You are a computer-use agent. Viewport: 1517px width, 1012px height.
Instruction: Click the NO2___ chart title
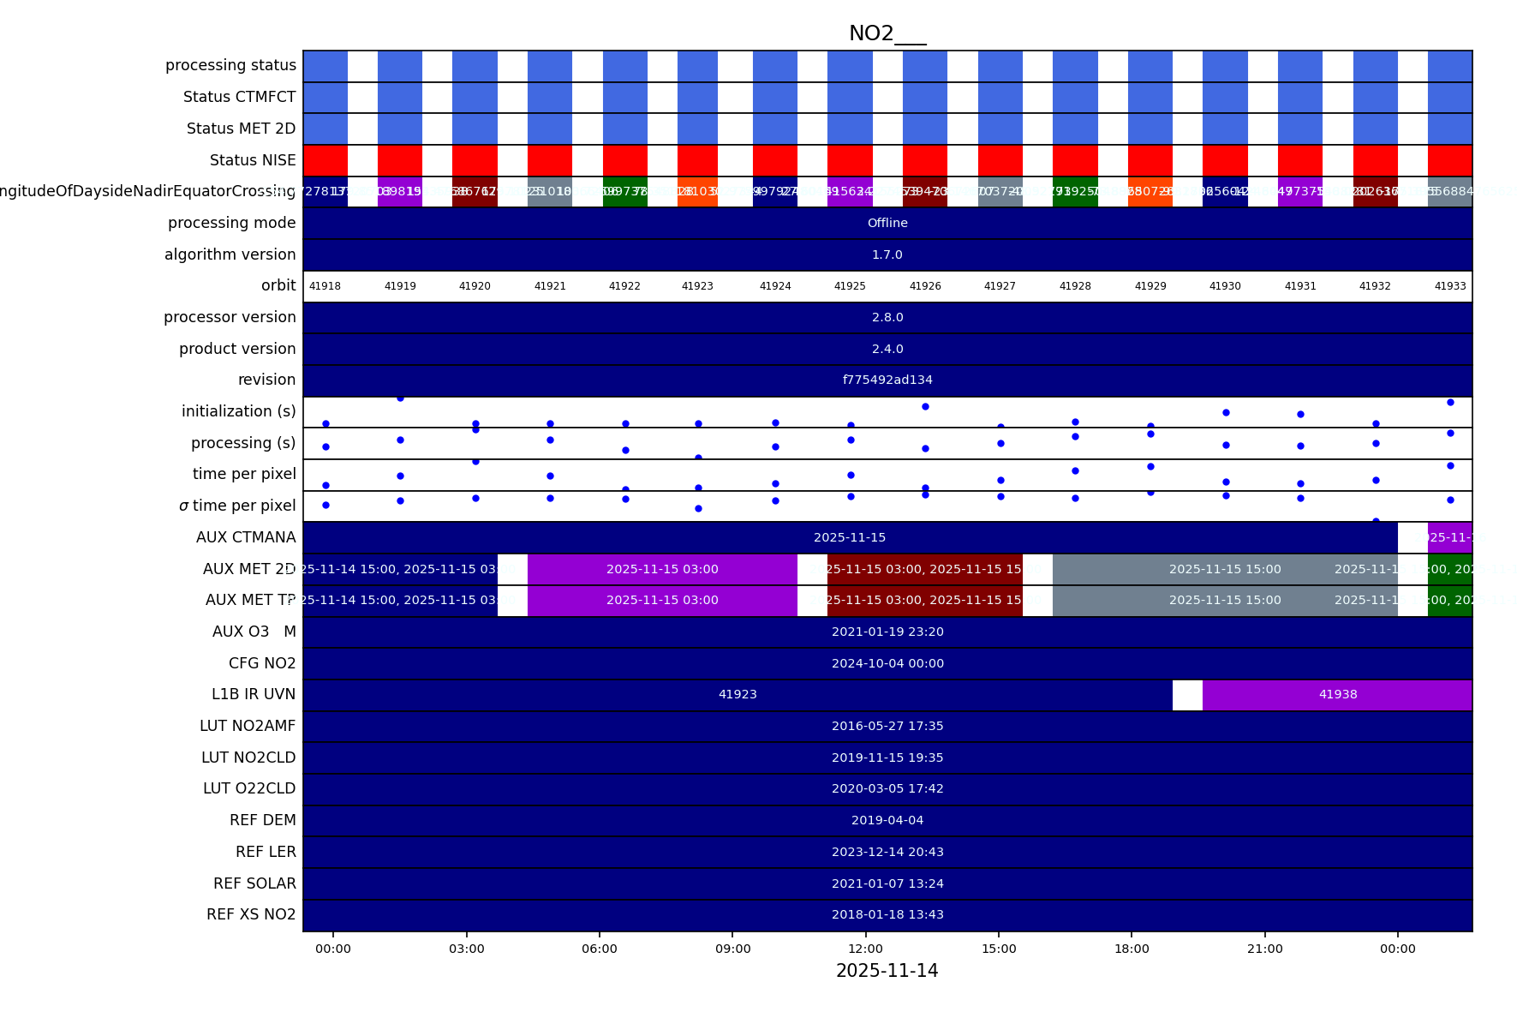[887, 33]
